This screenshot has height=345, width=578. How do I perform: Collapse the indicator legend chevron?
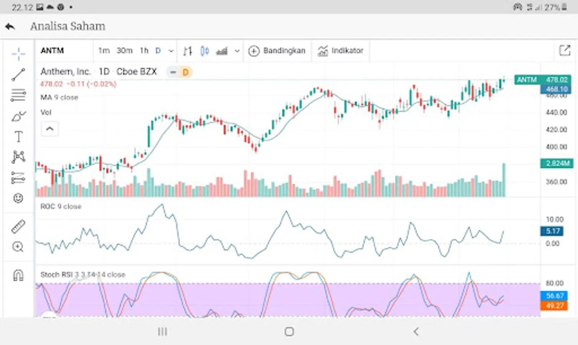(50, 129)
